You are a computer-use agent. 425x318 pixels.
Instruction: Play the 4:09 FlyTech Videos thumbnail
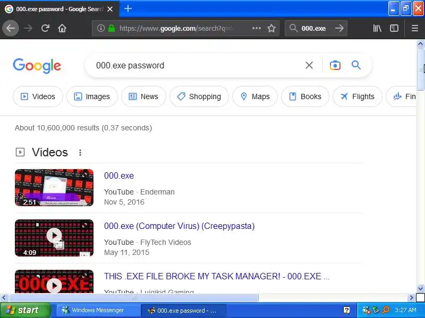point(54,238)
